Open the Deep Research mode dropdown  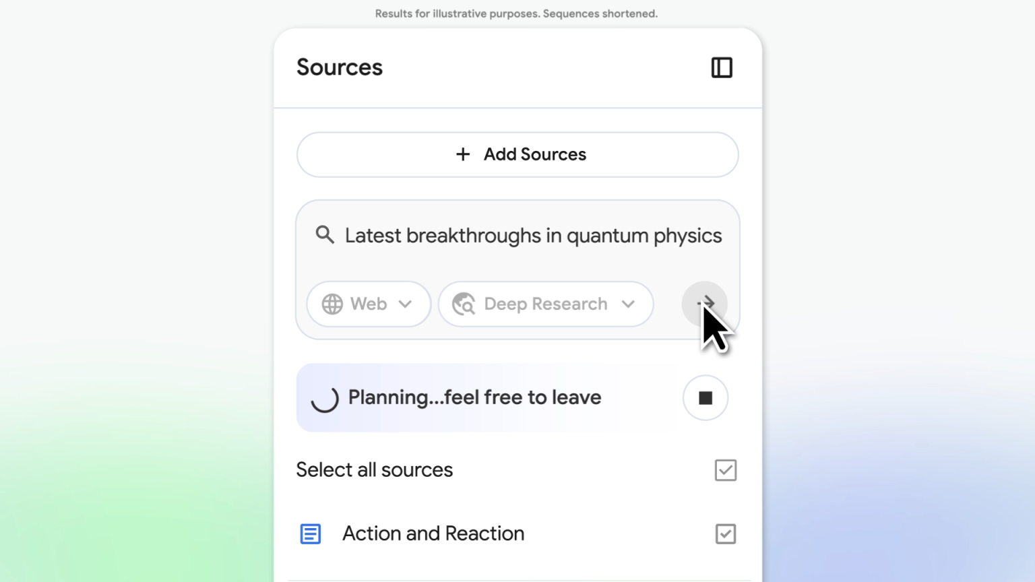546,304
